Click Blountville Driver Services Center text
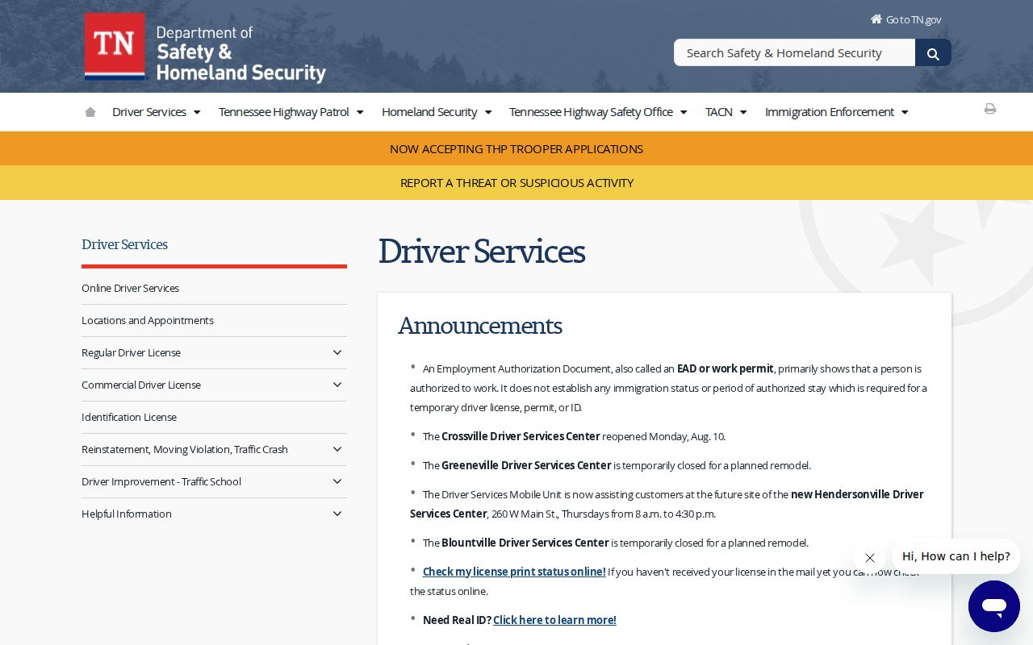Image resolution: width=1033 pixels, height=645 pixels. tap(525, 543)
